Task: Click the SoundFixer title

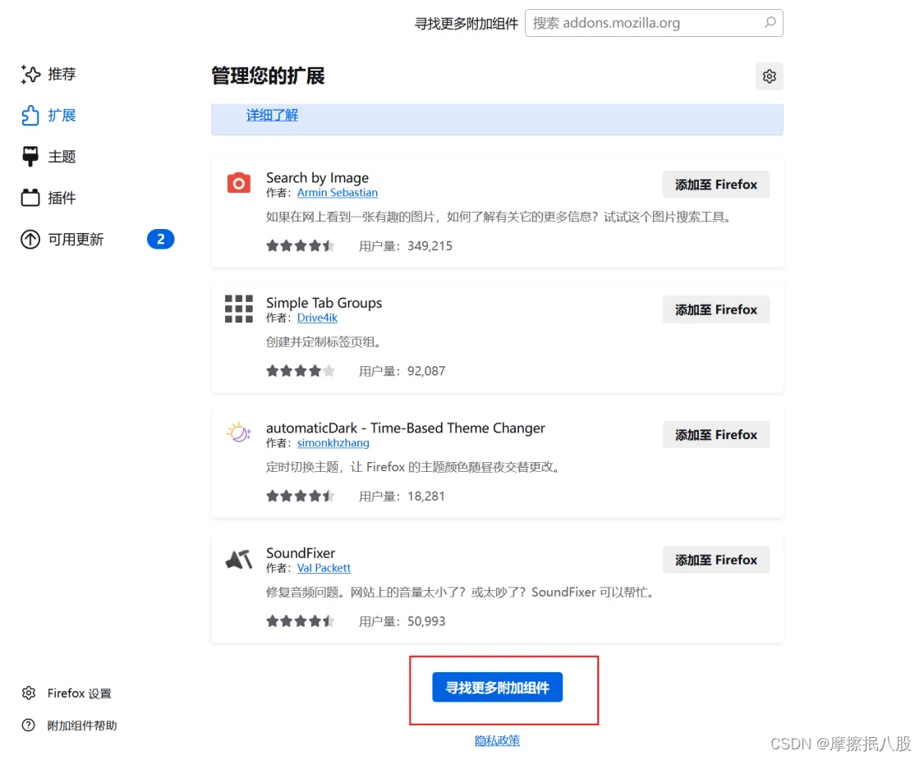Action: tap(301, 553)
